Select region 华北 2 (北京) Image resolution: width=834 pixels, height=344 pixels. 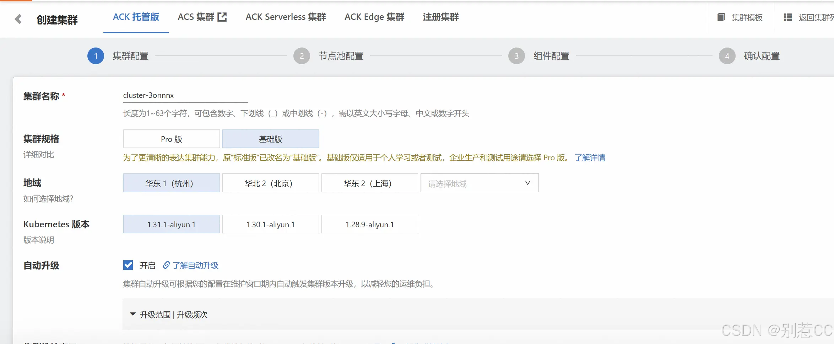tap(271, 183)
